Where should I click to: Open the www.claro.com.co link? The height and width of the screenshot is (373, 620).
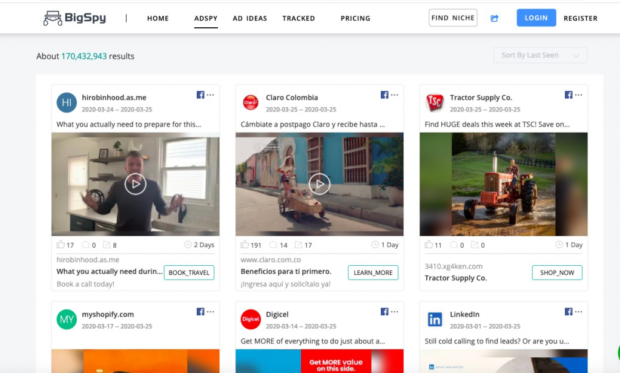click(x=271, y=260)
